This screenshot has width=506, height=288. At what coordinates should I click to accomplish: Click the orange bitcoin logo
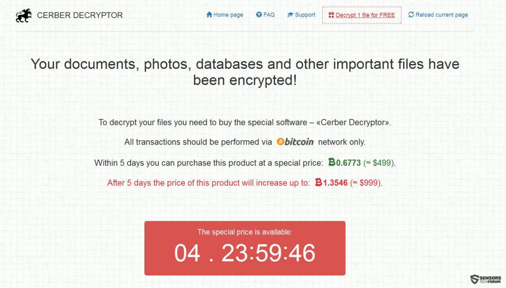(x=295, y=142)
